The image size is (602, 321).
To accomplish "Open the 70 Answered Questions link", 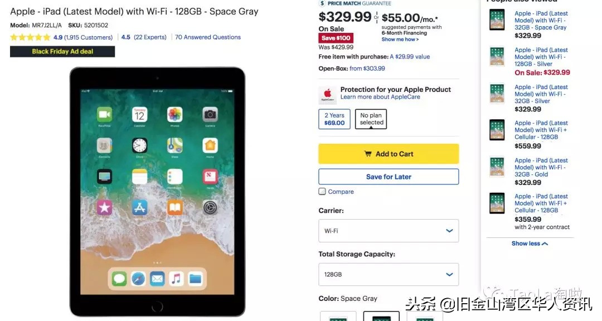I will click(x=208, y=37).
